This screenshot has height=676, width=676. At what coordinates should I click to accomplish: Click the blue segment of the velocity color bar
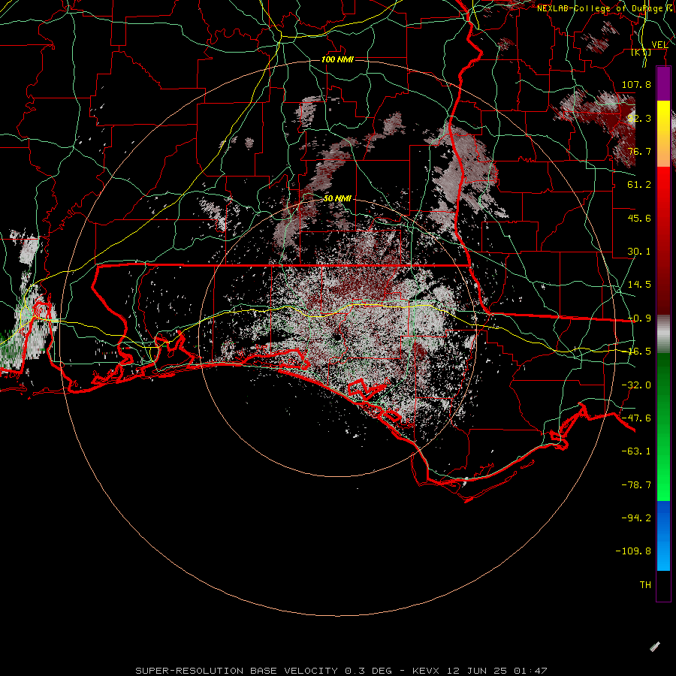click(x=663, y=536)
